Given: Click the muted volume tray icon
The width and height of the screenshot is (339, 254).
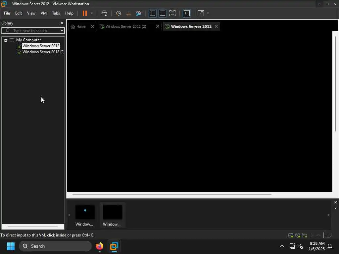Looking at the screenshot, I should pos(301,246).
